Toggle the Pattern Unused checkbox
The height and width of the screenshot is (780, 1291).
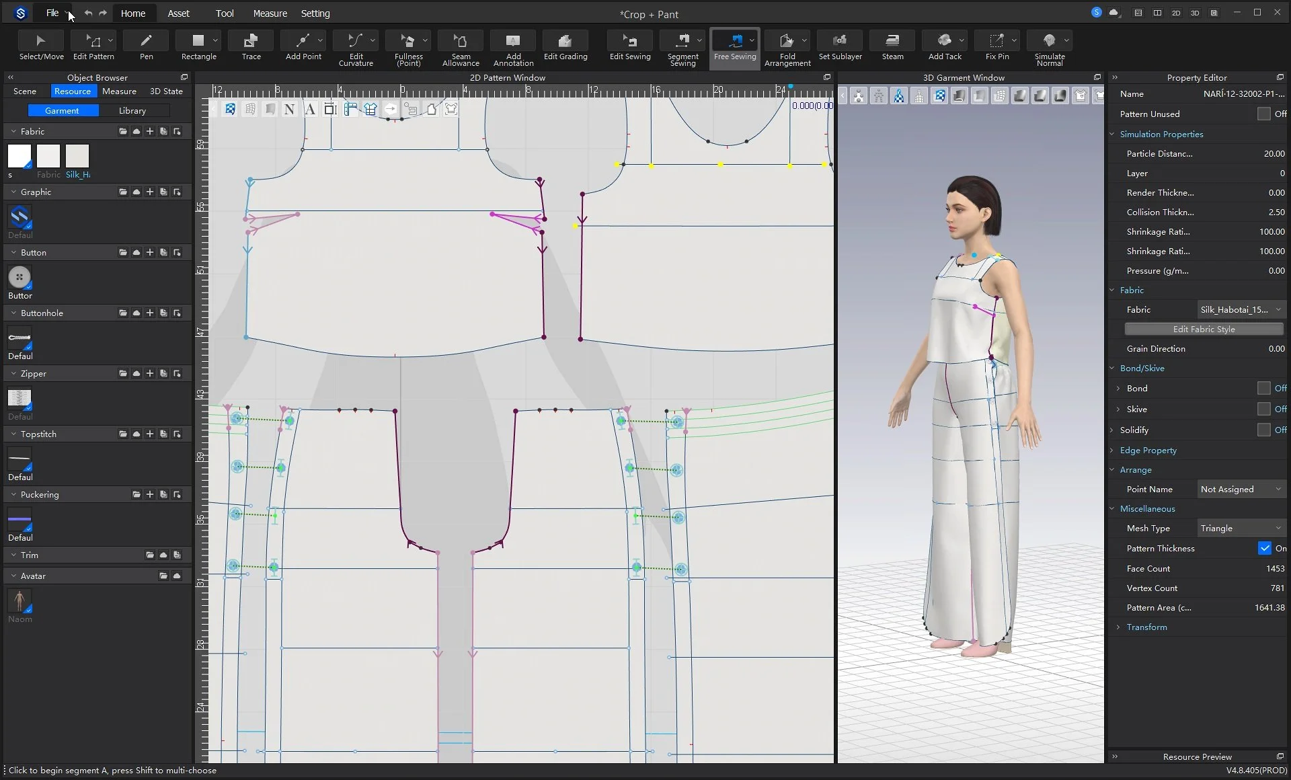click(1263, 114)
